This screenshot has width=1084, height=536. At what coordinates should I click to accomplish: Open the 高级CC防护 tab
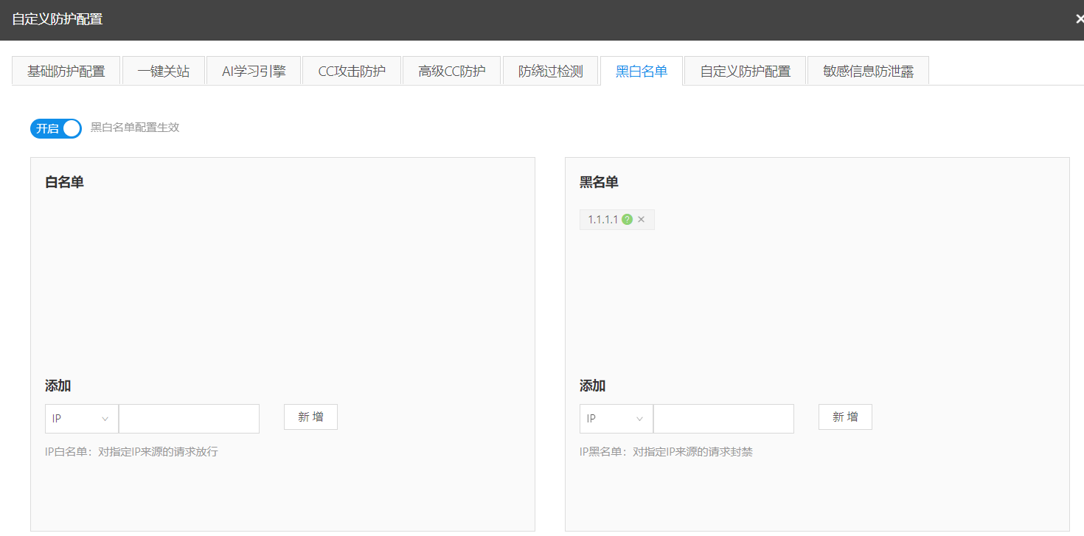(x=451, y=72)
